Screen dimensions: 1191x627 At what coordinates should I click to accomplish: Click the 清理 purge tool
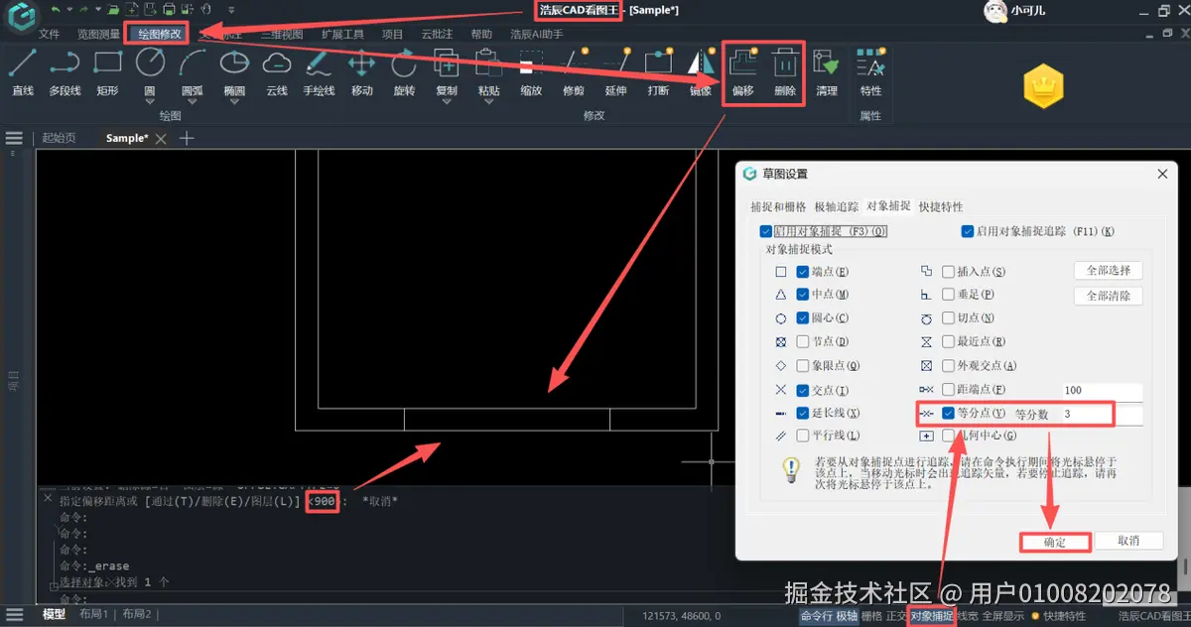point(827,72)
